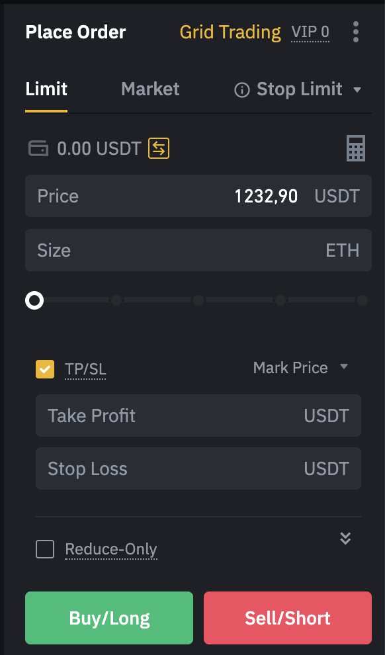Open Grid Trading link
This screenshot has width=385, height=655.
click(230, 32)
